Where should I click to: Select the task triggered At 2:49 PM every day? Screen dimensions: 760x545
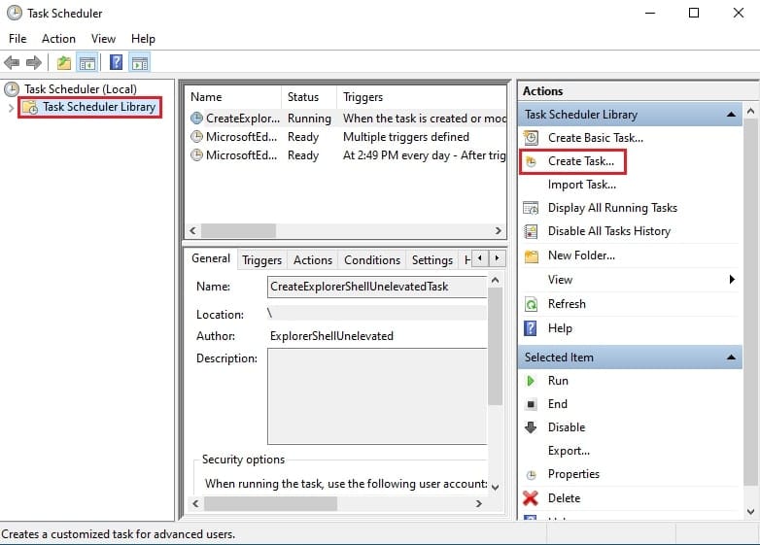[347, 155]
